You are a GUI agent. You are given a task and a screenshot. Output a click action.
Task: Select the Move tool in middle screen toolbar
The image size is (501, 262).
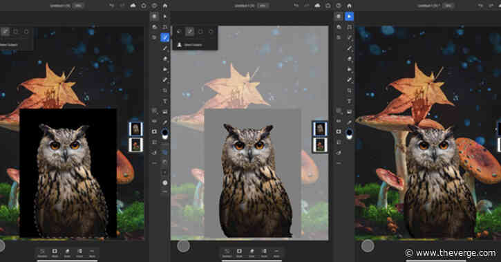(165, 17)
